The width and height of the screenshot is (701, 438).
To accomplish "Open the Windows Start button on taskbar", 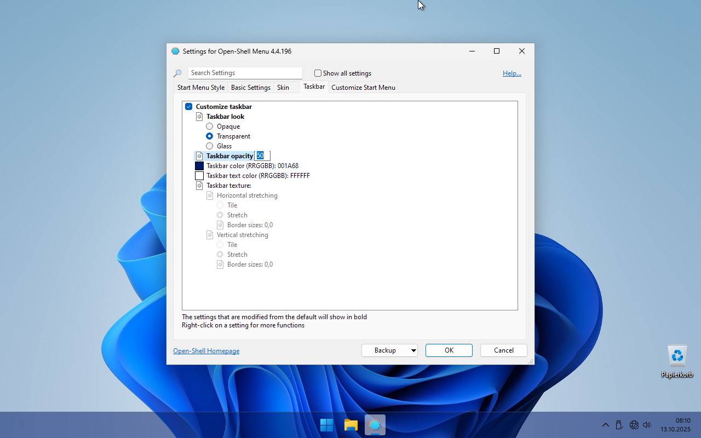I will [327, 425].
